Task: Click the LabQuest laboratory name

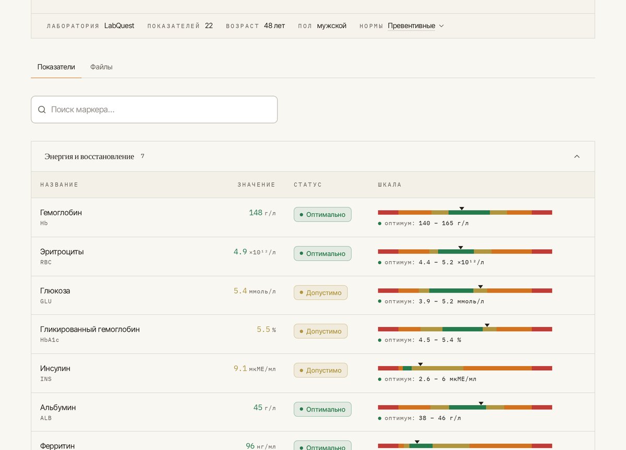Action: coord(119,26)
